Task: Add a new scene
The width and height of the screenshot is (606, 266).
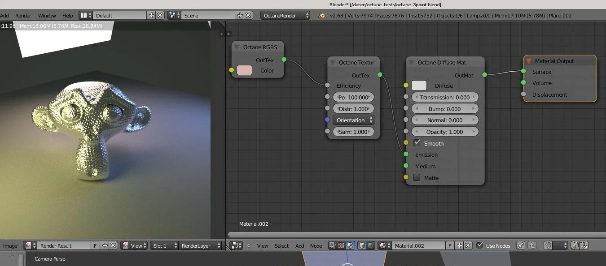Action: 240,15
